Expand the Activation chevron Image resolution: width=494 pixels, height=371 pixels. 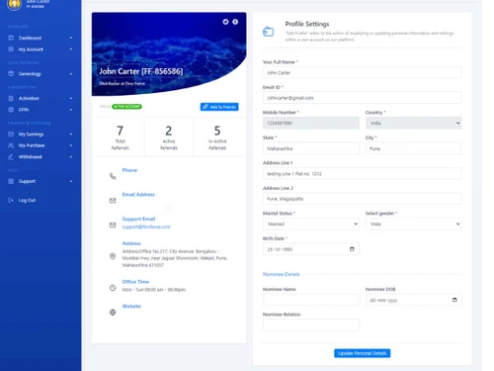pos(71,98)
